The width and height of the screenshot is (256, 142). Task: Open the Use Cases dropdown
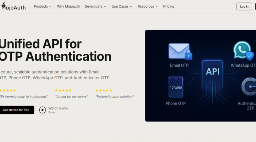122,7
